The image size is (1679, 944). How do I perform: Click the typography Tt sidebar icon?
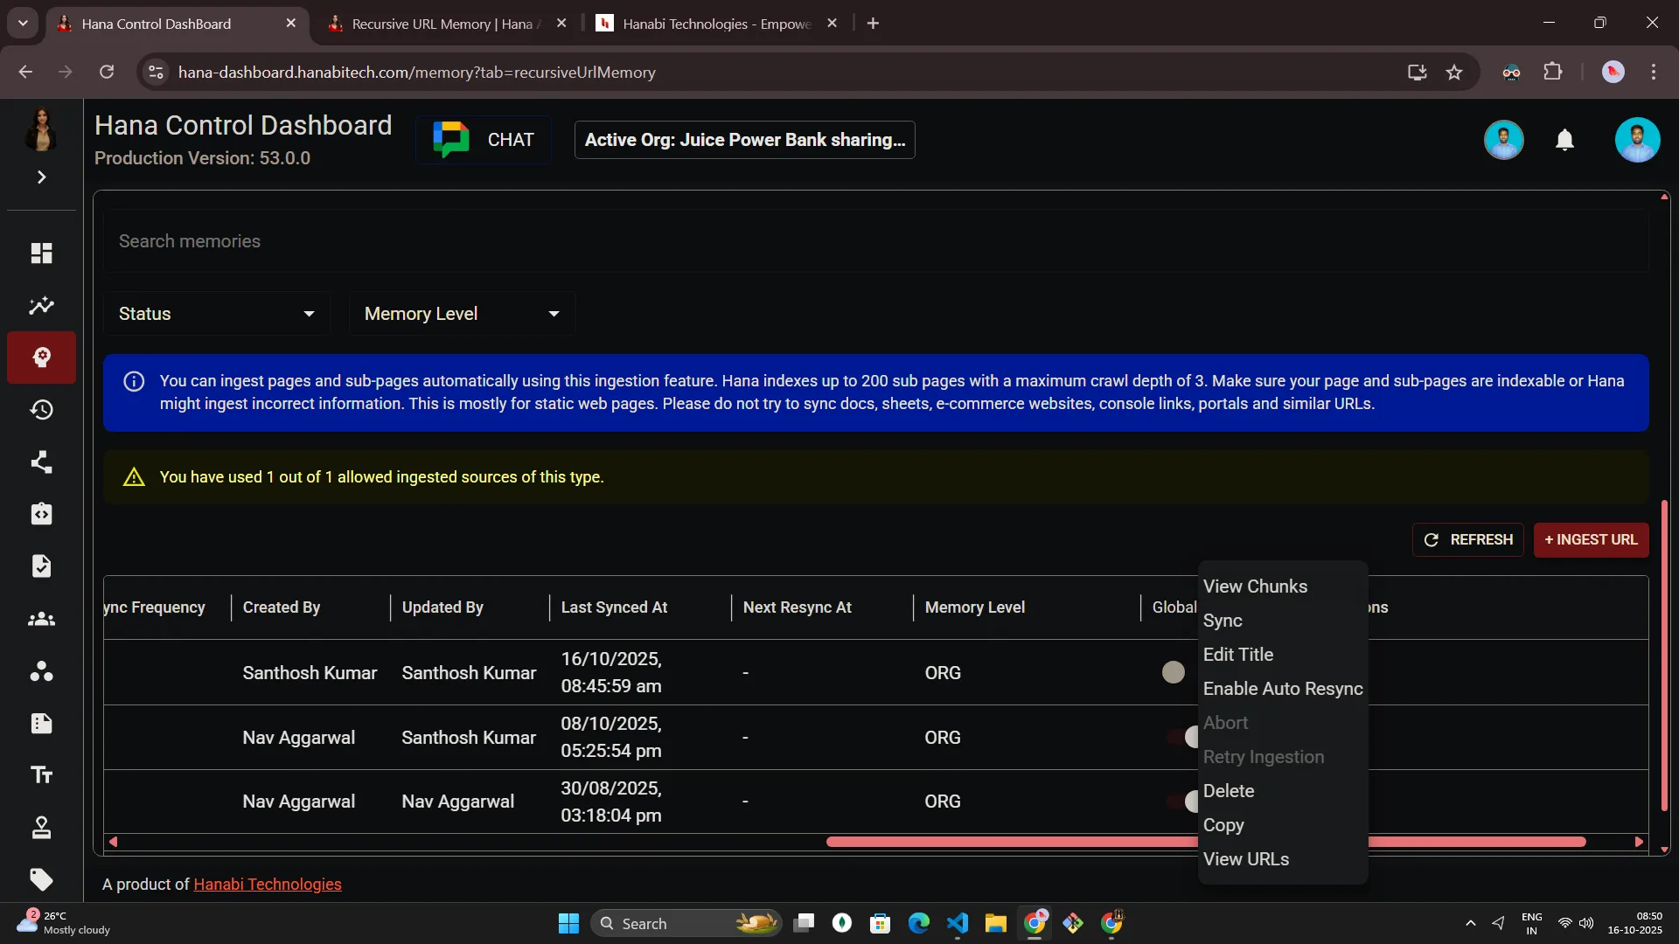coord(41,775)
